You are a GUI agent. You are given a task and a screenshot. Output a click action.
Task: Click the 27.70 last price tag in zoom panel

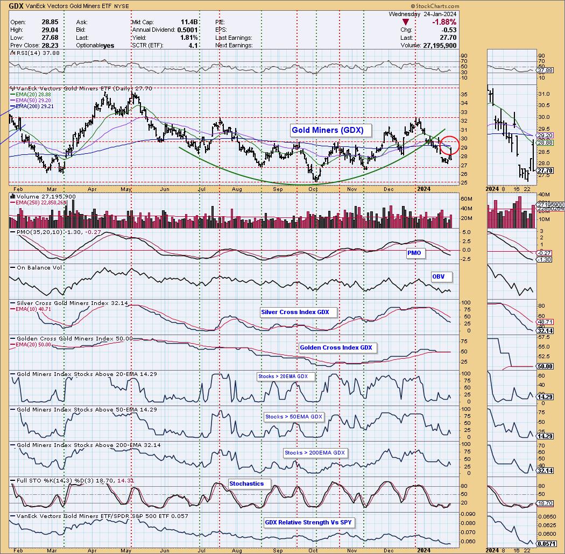545,171
